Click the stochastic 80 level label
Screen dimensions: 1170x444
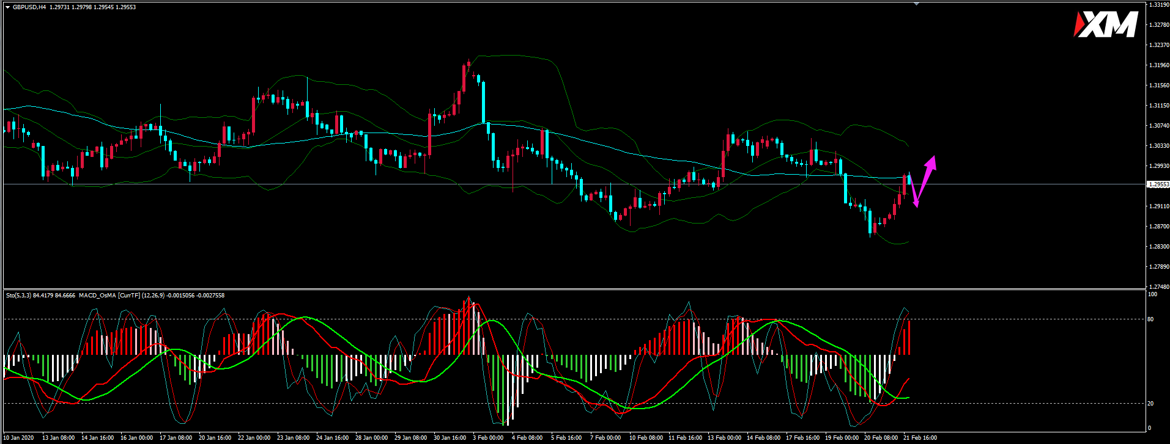tap(1150, 319)
